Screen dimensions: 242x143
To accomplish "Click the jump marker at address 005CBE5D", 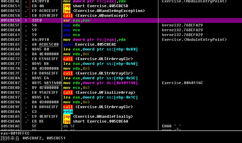I will pos(26,20).
